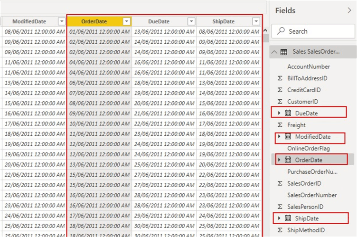Image resolution: width=357 pixels, height=237 pixels.
Task: Expand the DueDate date hierarchy arrow
Action: (279, 113)
